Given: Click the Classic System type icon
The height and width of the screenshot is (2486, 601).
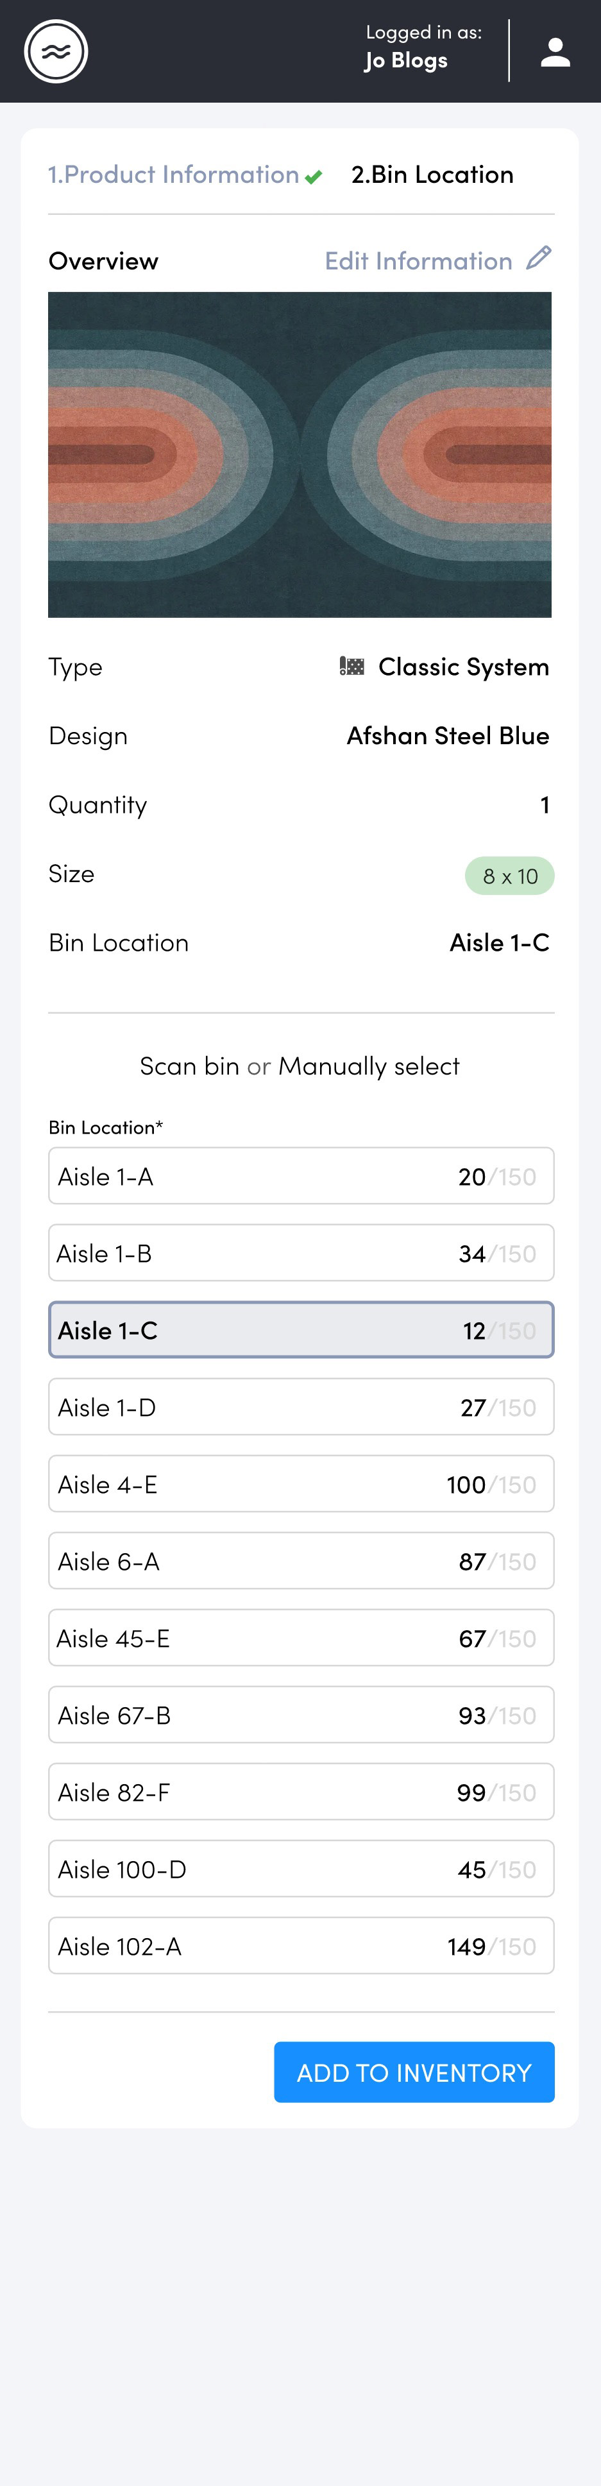Looking at the screenshot, I should pyautogui.click(x=352, y=666).
